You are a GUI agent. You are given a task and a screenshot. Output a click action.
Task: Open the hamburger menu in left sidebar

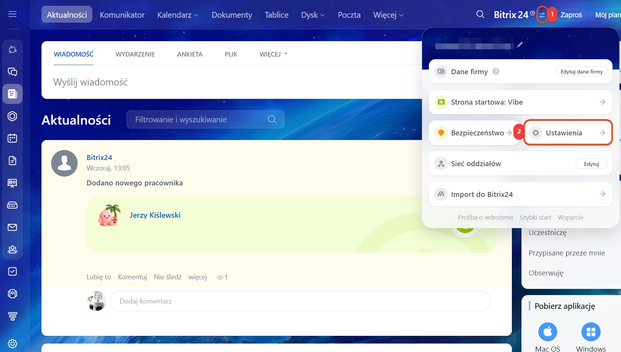coord(12,14)
